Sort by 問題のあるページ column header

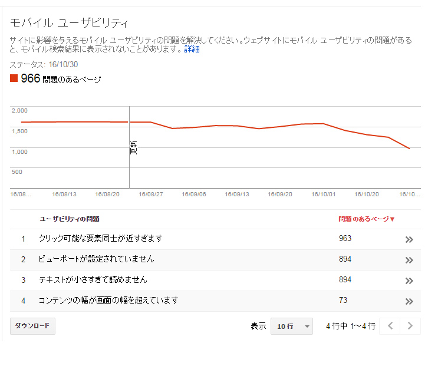tap(366, 219)
